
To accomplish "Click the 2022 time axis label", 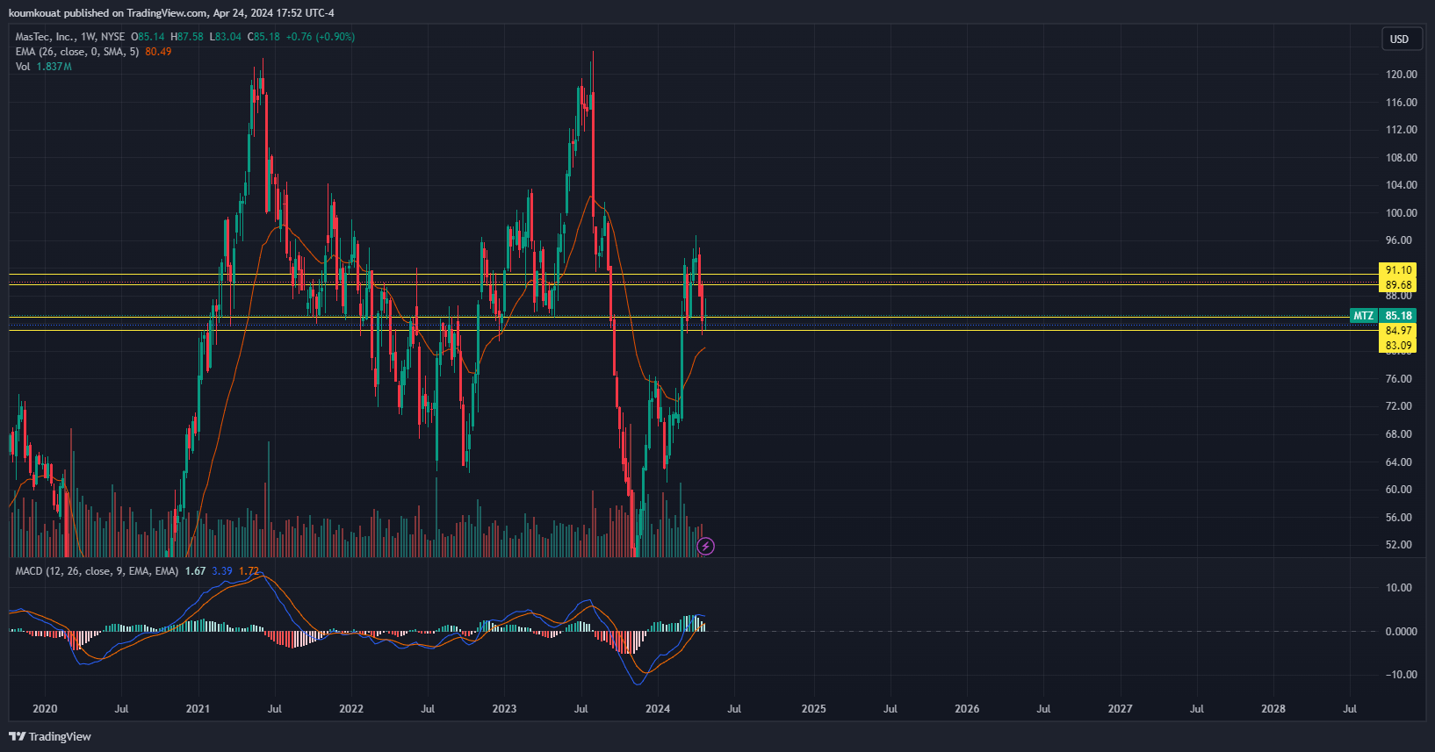I will 351,709.
